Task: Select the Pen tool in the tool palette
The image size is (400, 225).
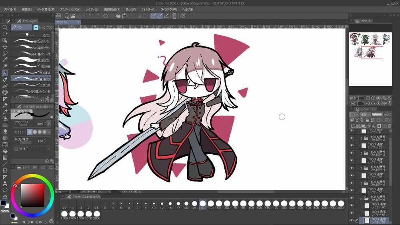Action: point(4,73)
